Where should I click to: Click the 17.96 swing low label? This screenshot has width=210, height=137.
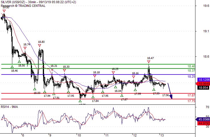[166, 95]
